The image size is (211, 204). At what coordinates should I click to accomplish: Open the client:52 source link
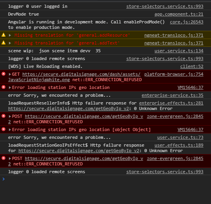(x=192, y=66)
